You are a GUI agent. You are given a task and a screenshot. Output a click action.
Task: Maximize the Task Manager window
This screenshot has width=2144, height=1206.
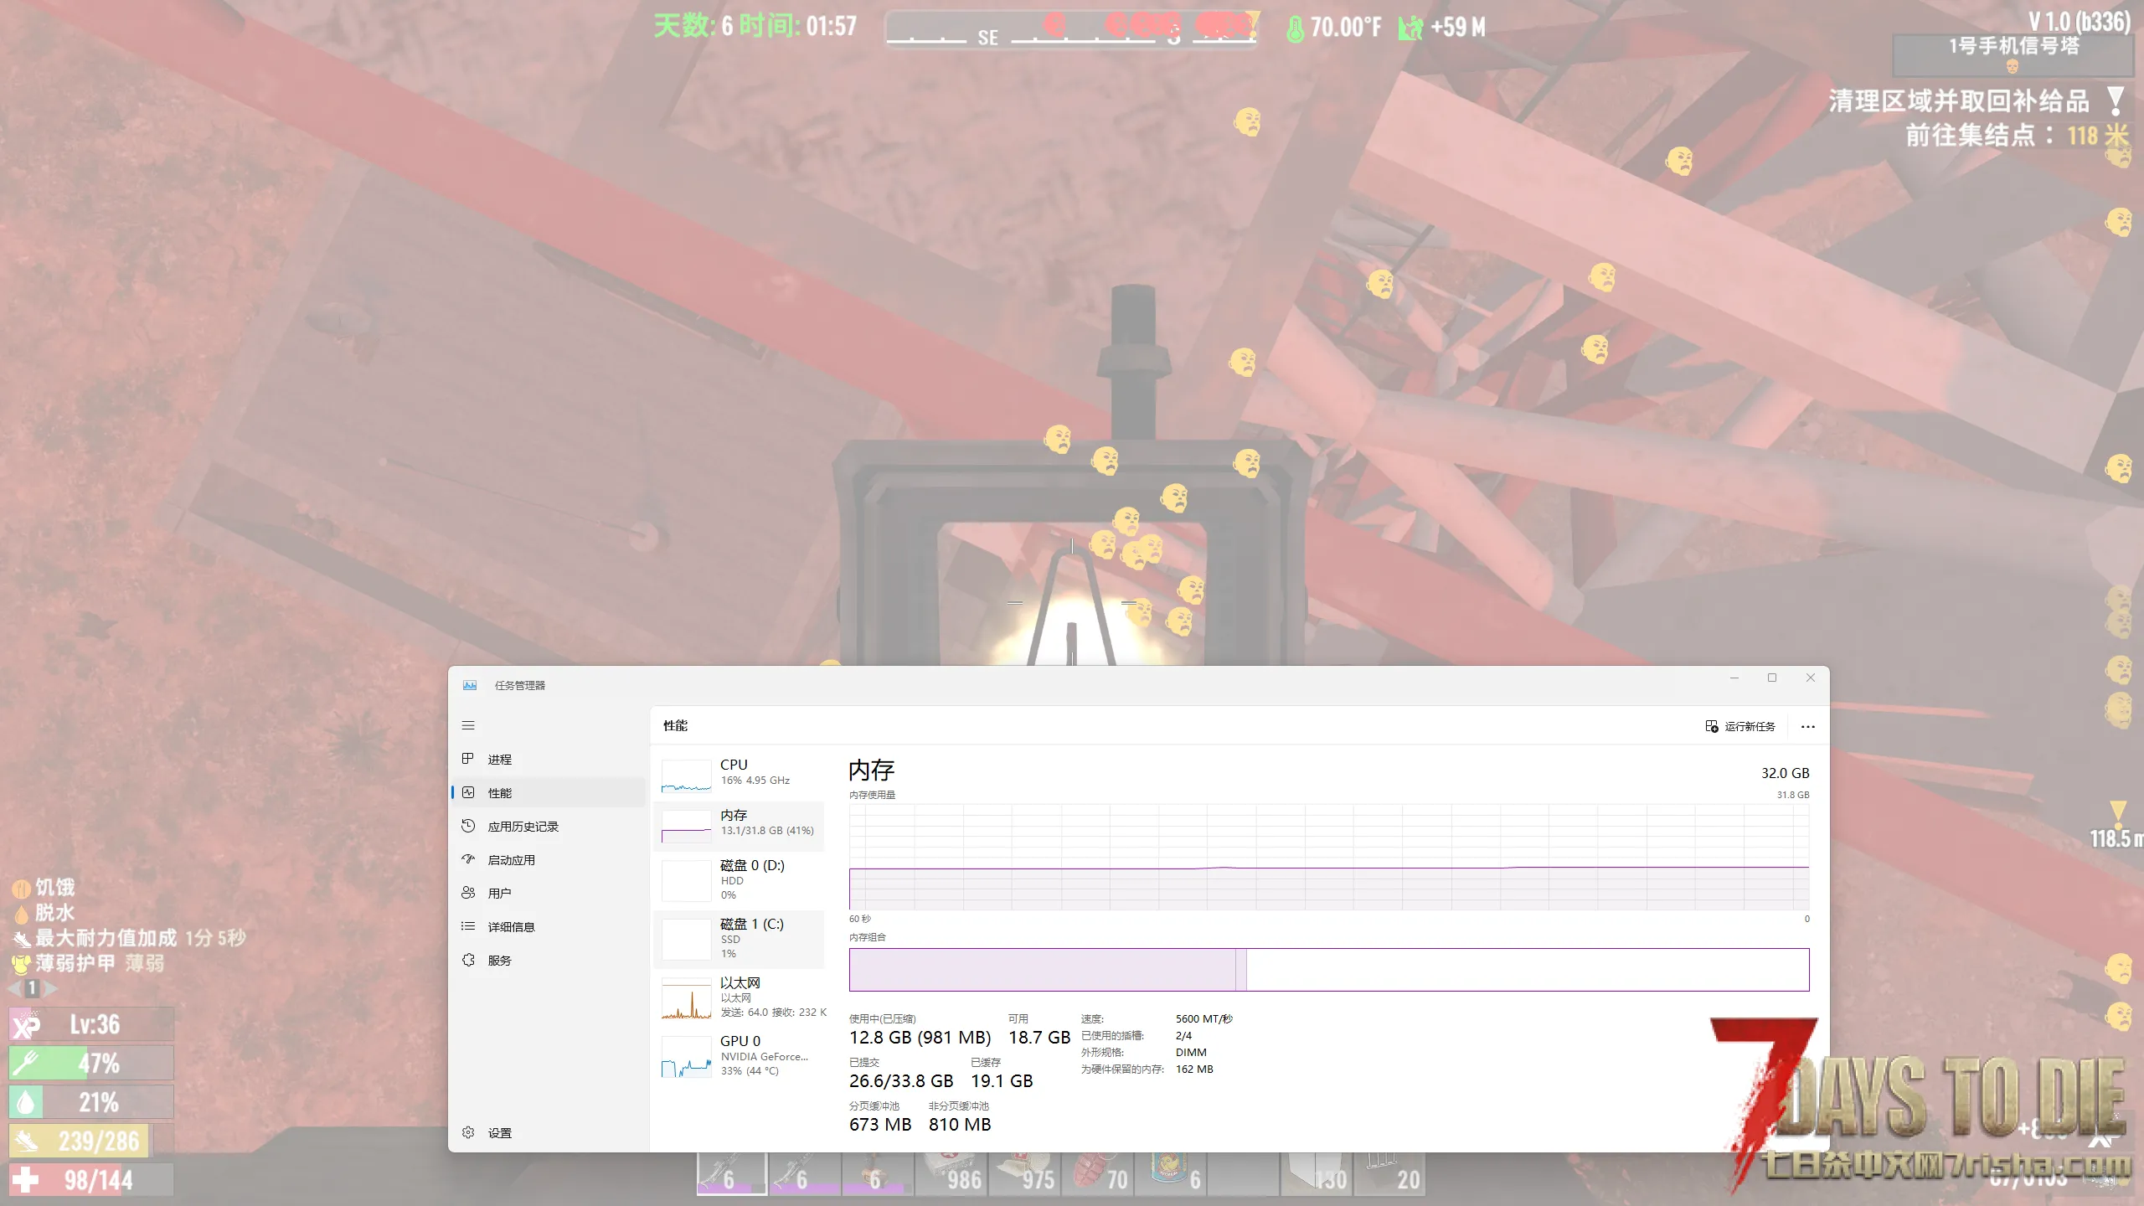1772,678
